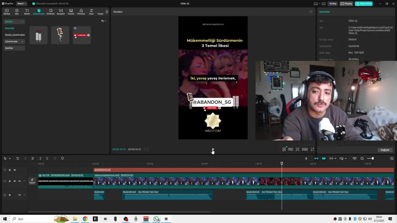Select the vintage microphone sticker
Image resolution: width=397 pixels, height=223 pixels.
coord(60,35)
